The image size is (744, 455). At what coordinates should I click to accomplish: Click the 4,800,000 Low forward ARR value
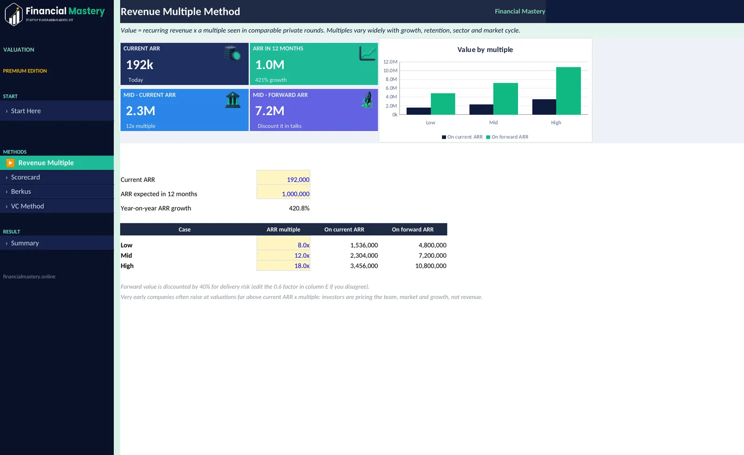tap(432, 245)
